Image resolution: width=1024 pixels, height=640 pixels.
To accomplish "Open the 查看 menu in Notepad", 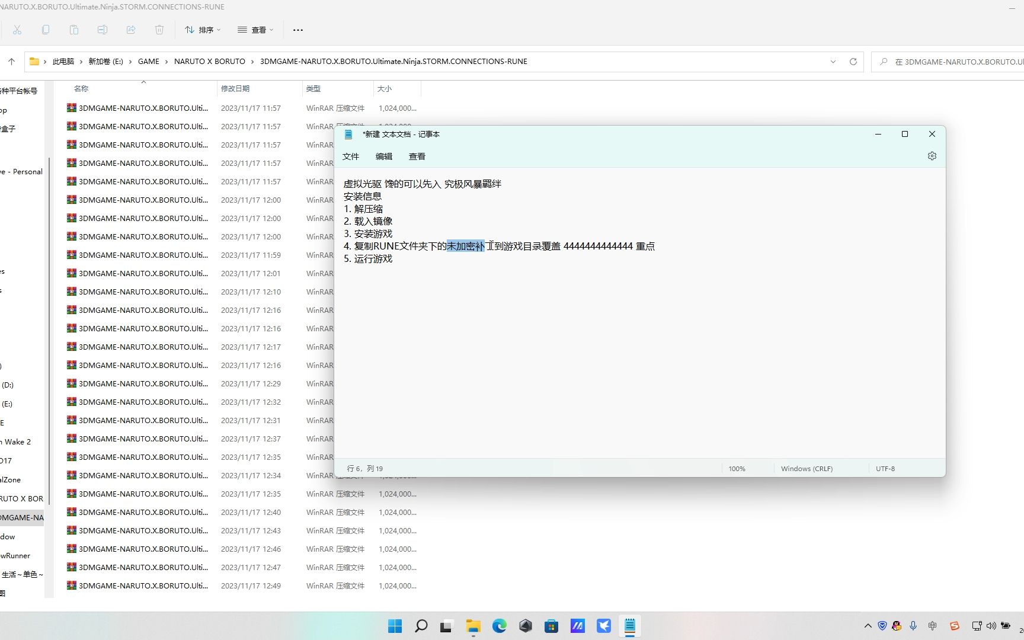I will pos(417,156).
